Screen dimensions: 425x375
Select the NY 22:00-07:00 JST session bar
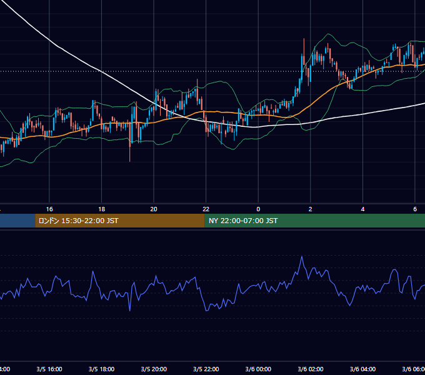[x=314, y=221]
